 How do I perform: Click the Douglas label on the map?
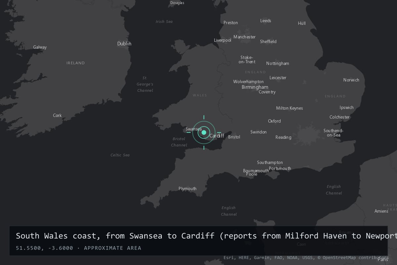[177, 3]
